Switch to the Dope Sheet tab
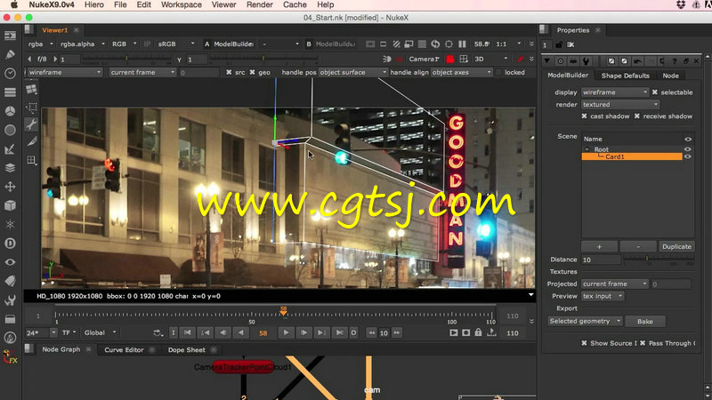This screenshot has height=400, width=712. 187,349
